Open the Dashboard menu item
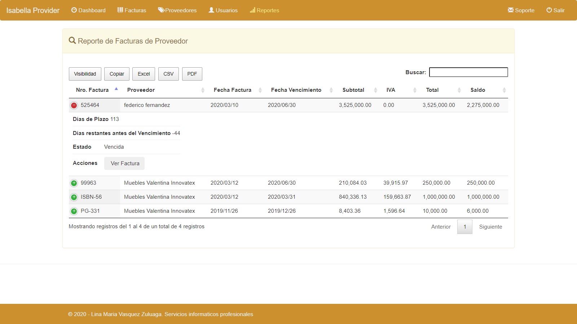This screenshot has height=324, width=577. click(x=88, y=10)
